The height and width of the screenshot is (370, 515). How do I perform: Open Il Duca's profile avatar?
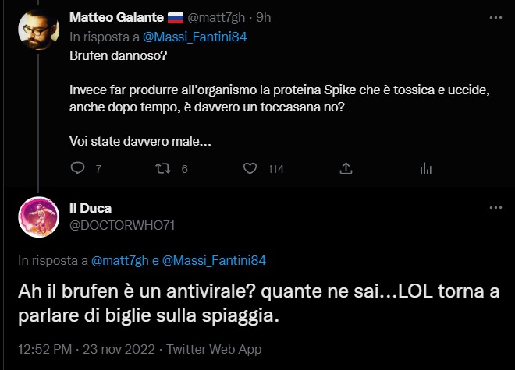coord(38,217)
